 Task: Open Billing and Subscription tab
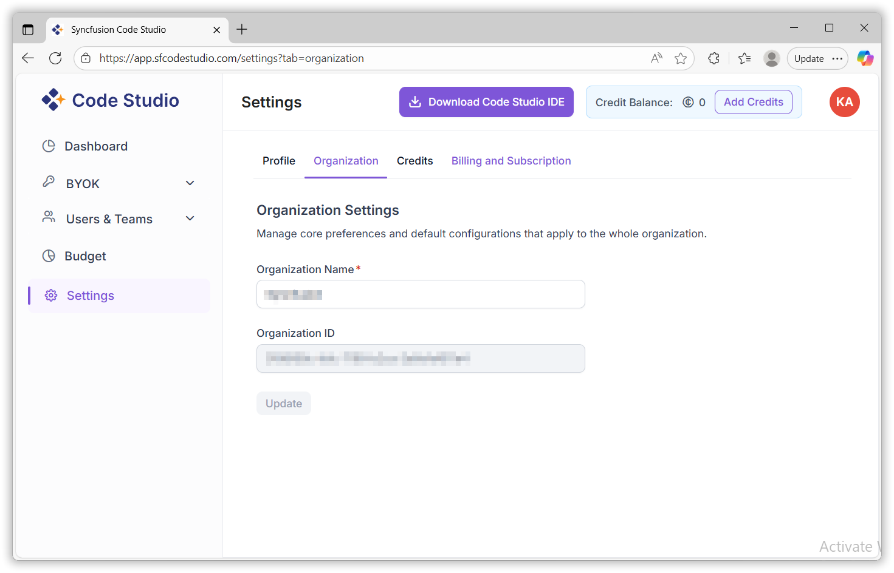click(511, 161)
